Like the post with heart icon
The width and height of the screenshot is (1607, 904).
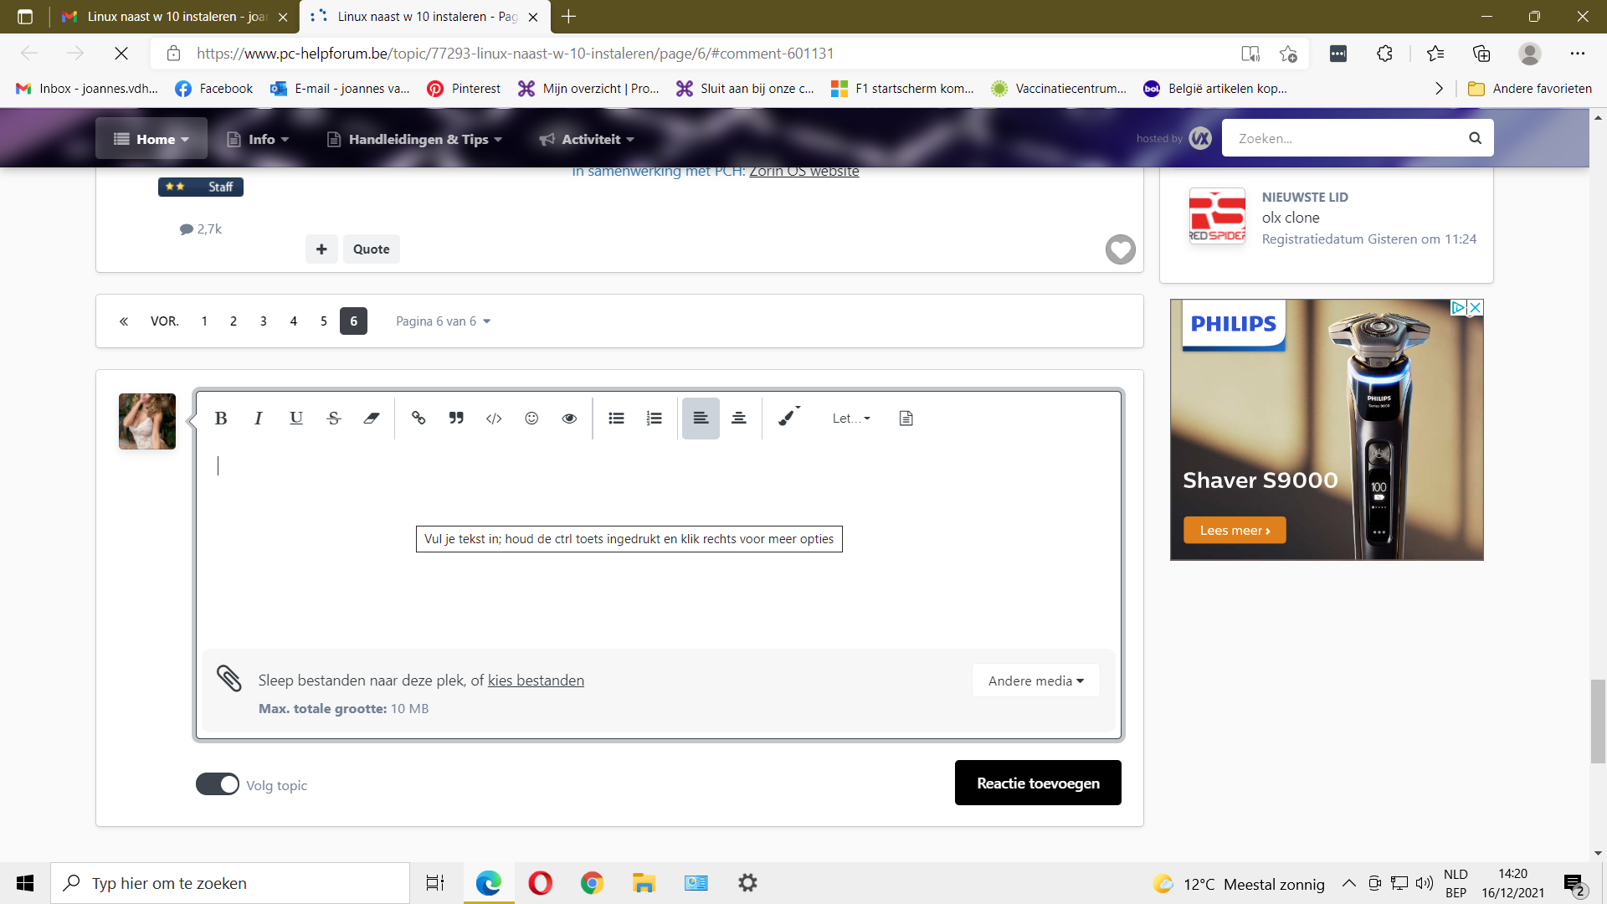point(1121,249)
